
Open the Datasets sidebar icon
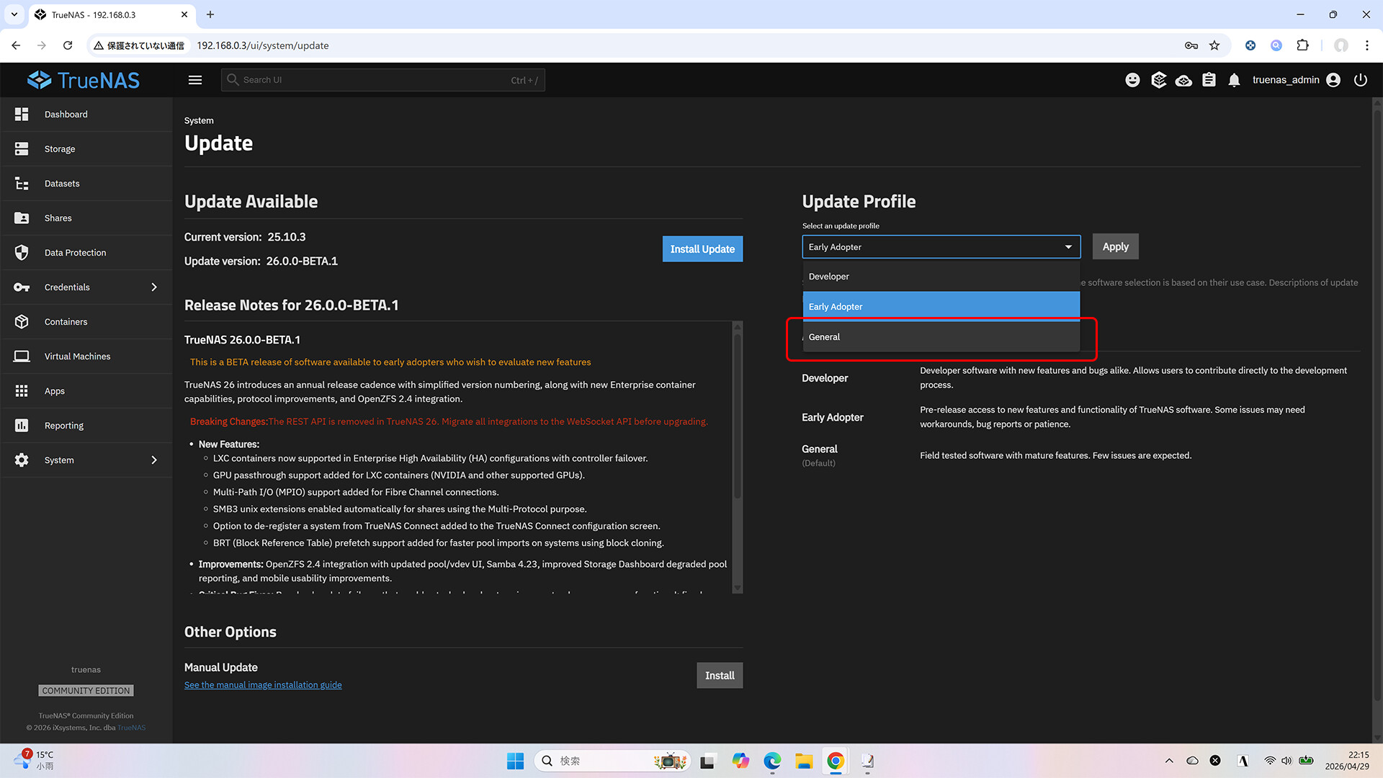click(x=22, y=183)
